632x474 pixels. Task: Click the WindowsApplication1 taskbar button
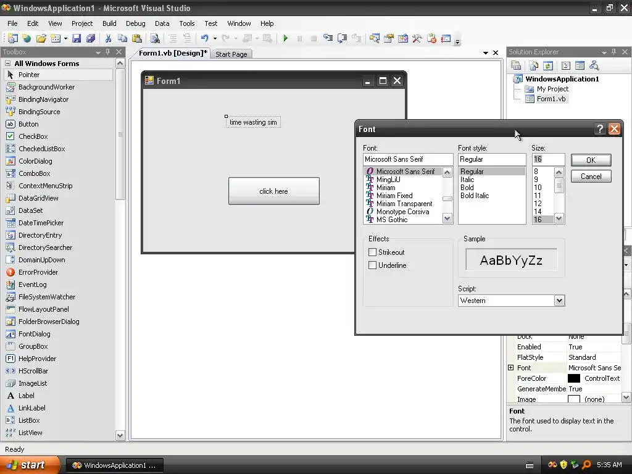click(x=114, y=465)
